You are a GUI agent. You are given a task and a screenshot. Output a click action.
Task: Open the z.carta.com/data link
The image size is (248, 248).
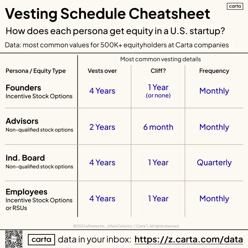click(189, 239)
